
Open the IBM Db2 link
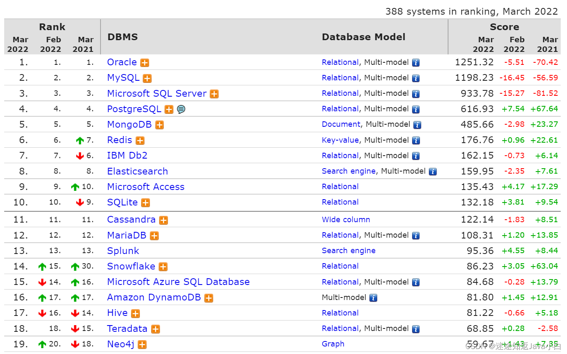click(127, 155)
